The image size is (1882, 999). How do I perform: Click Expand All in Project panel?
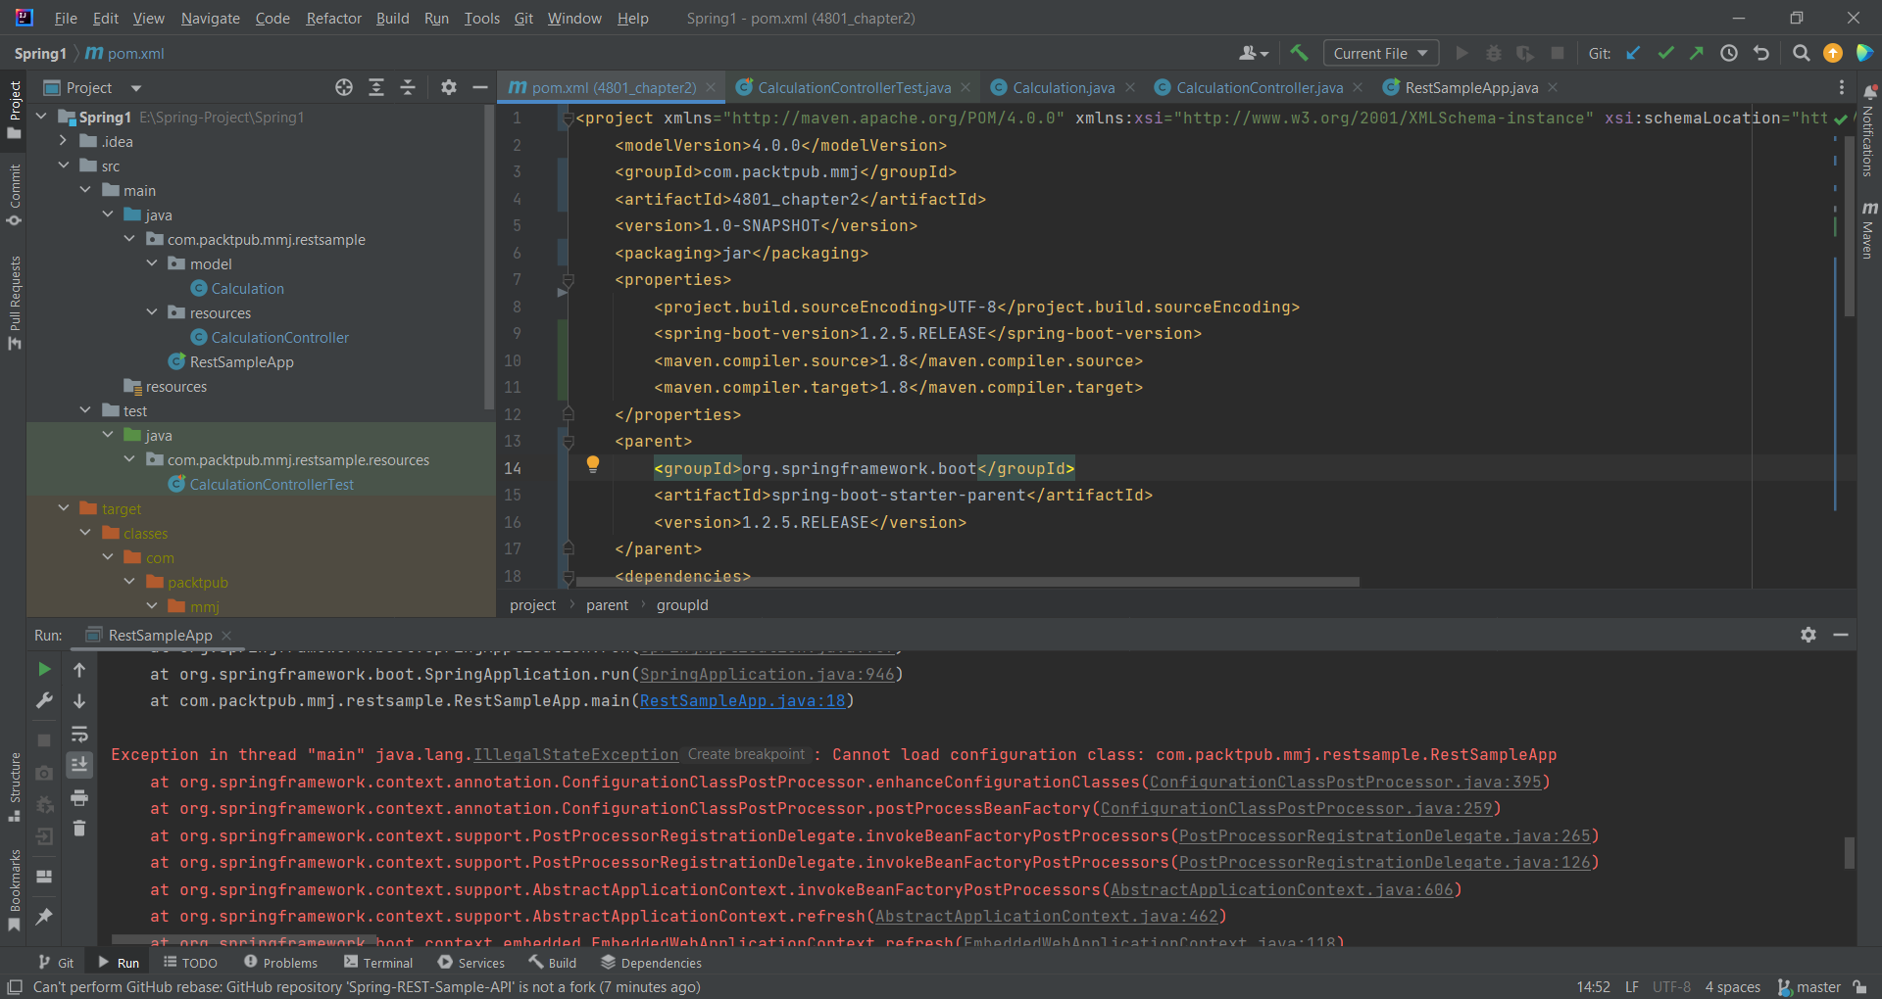click(x=375, y=87)
